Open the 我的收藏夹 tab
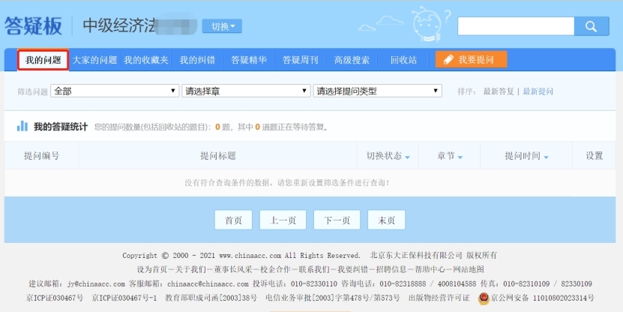 [x=146, y=60]
